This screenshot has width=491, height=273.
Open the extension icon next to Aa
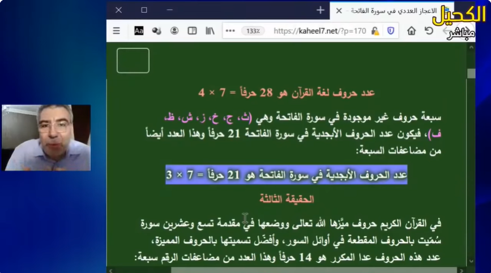tap(156, 31)
